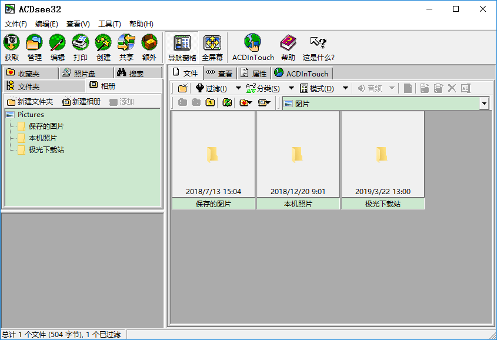
Task: Select 本机照片 in the folder tree
Action: (43, 138)
